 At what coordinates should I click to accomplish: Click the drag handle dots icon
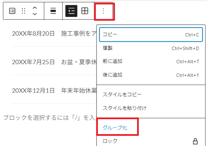click(x=24, y=11)
